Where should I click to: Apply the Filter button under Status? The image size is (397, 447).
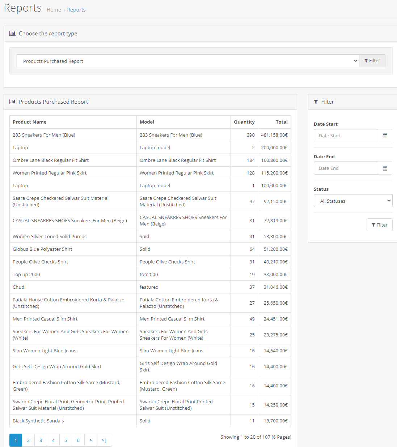pyautogui.click(x=380, y=225)
